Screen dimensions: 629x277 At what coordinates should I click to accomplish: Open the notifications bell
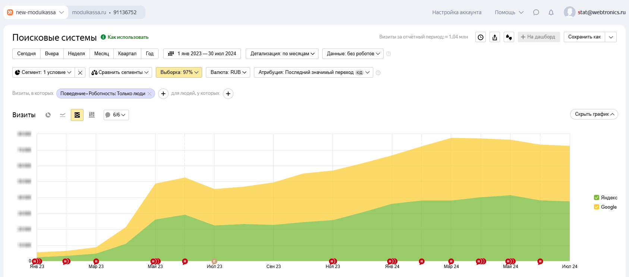pos(551,12)
